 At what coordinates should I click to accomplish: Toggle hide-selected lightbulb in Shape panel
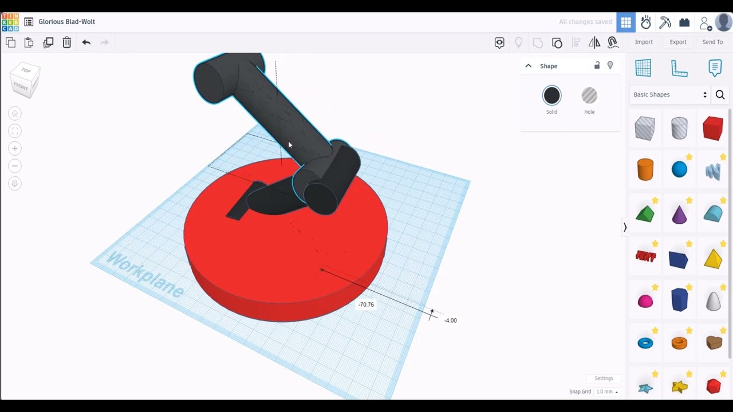[x=610, y=65]
